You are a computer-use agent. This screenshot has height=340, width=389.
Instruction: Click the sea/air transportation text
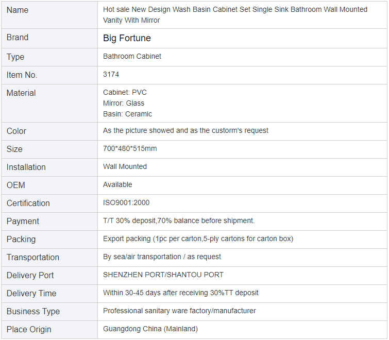162,257
